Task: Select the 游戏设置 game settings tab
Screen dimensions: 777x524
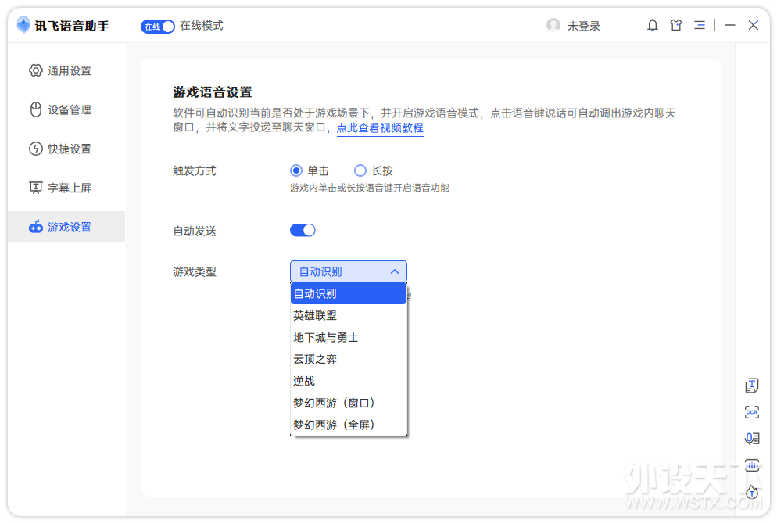Action: click(x=66, y=227)
